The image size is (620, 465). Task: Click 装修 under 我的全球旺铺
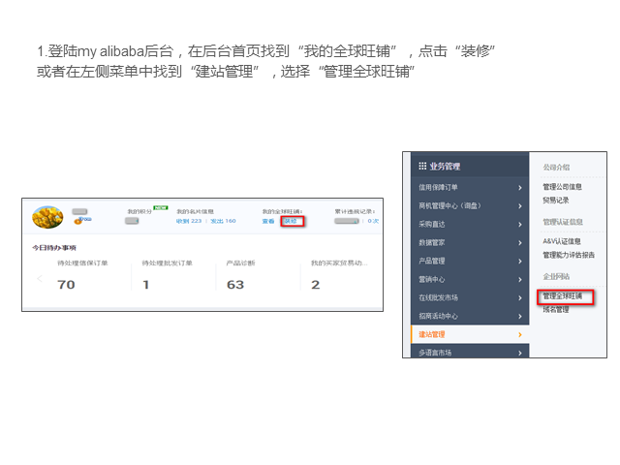point(291,221)
